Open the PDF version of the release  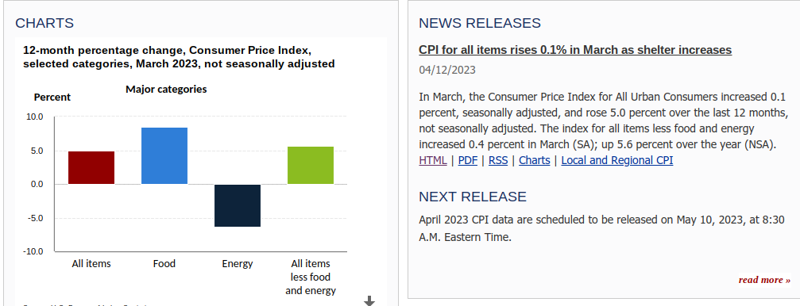467,160
